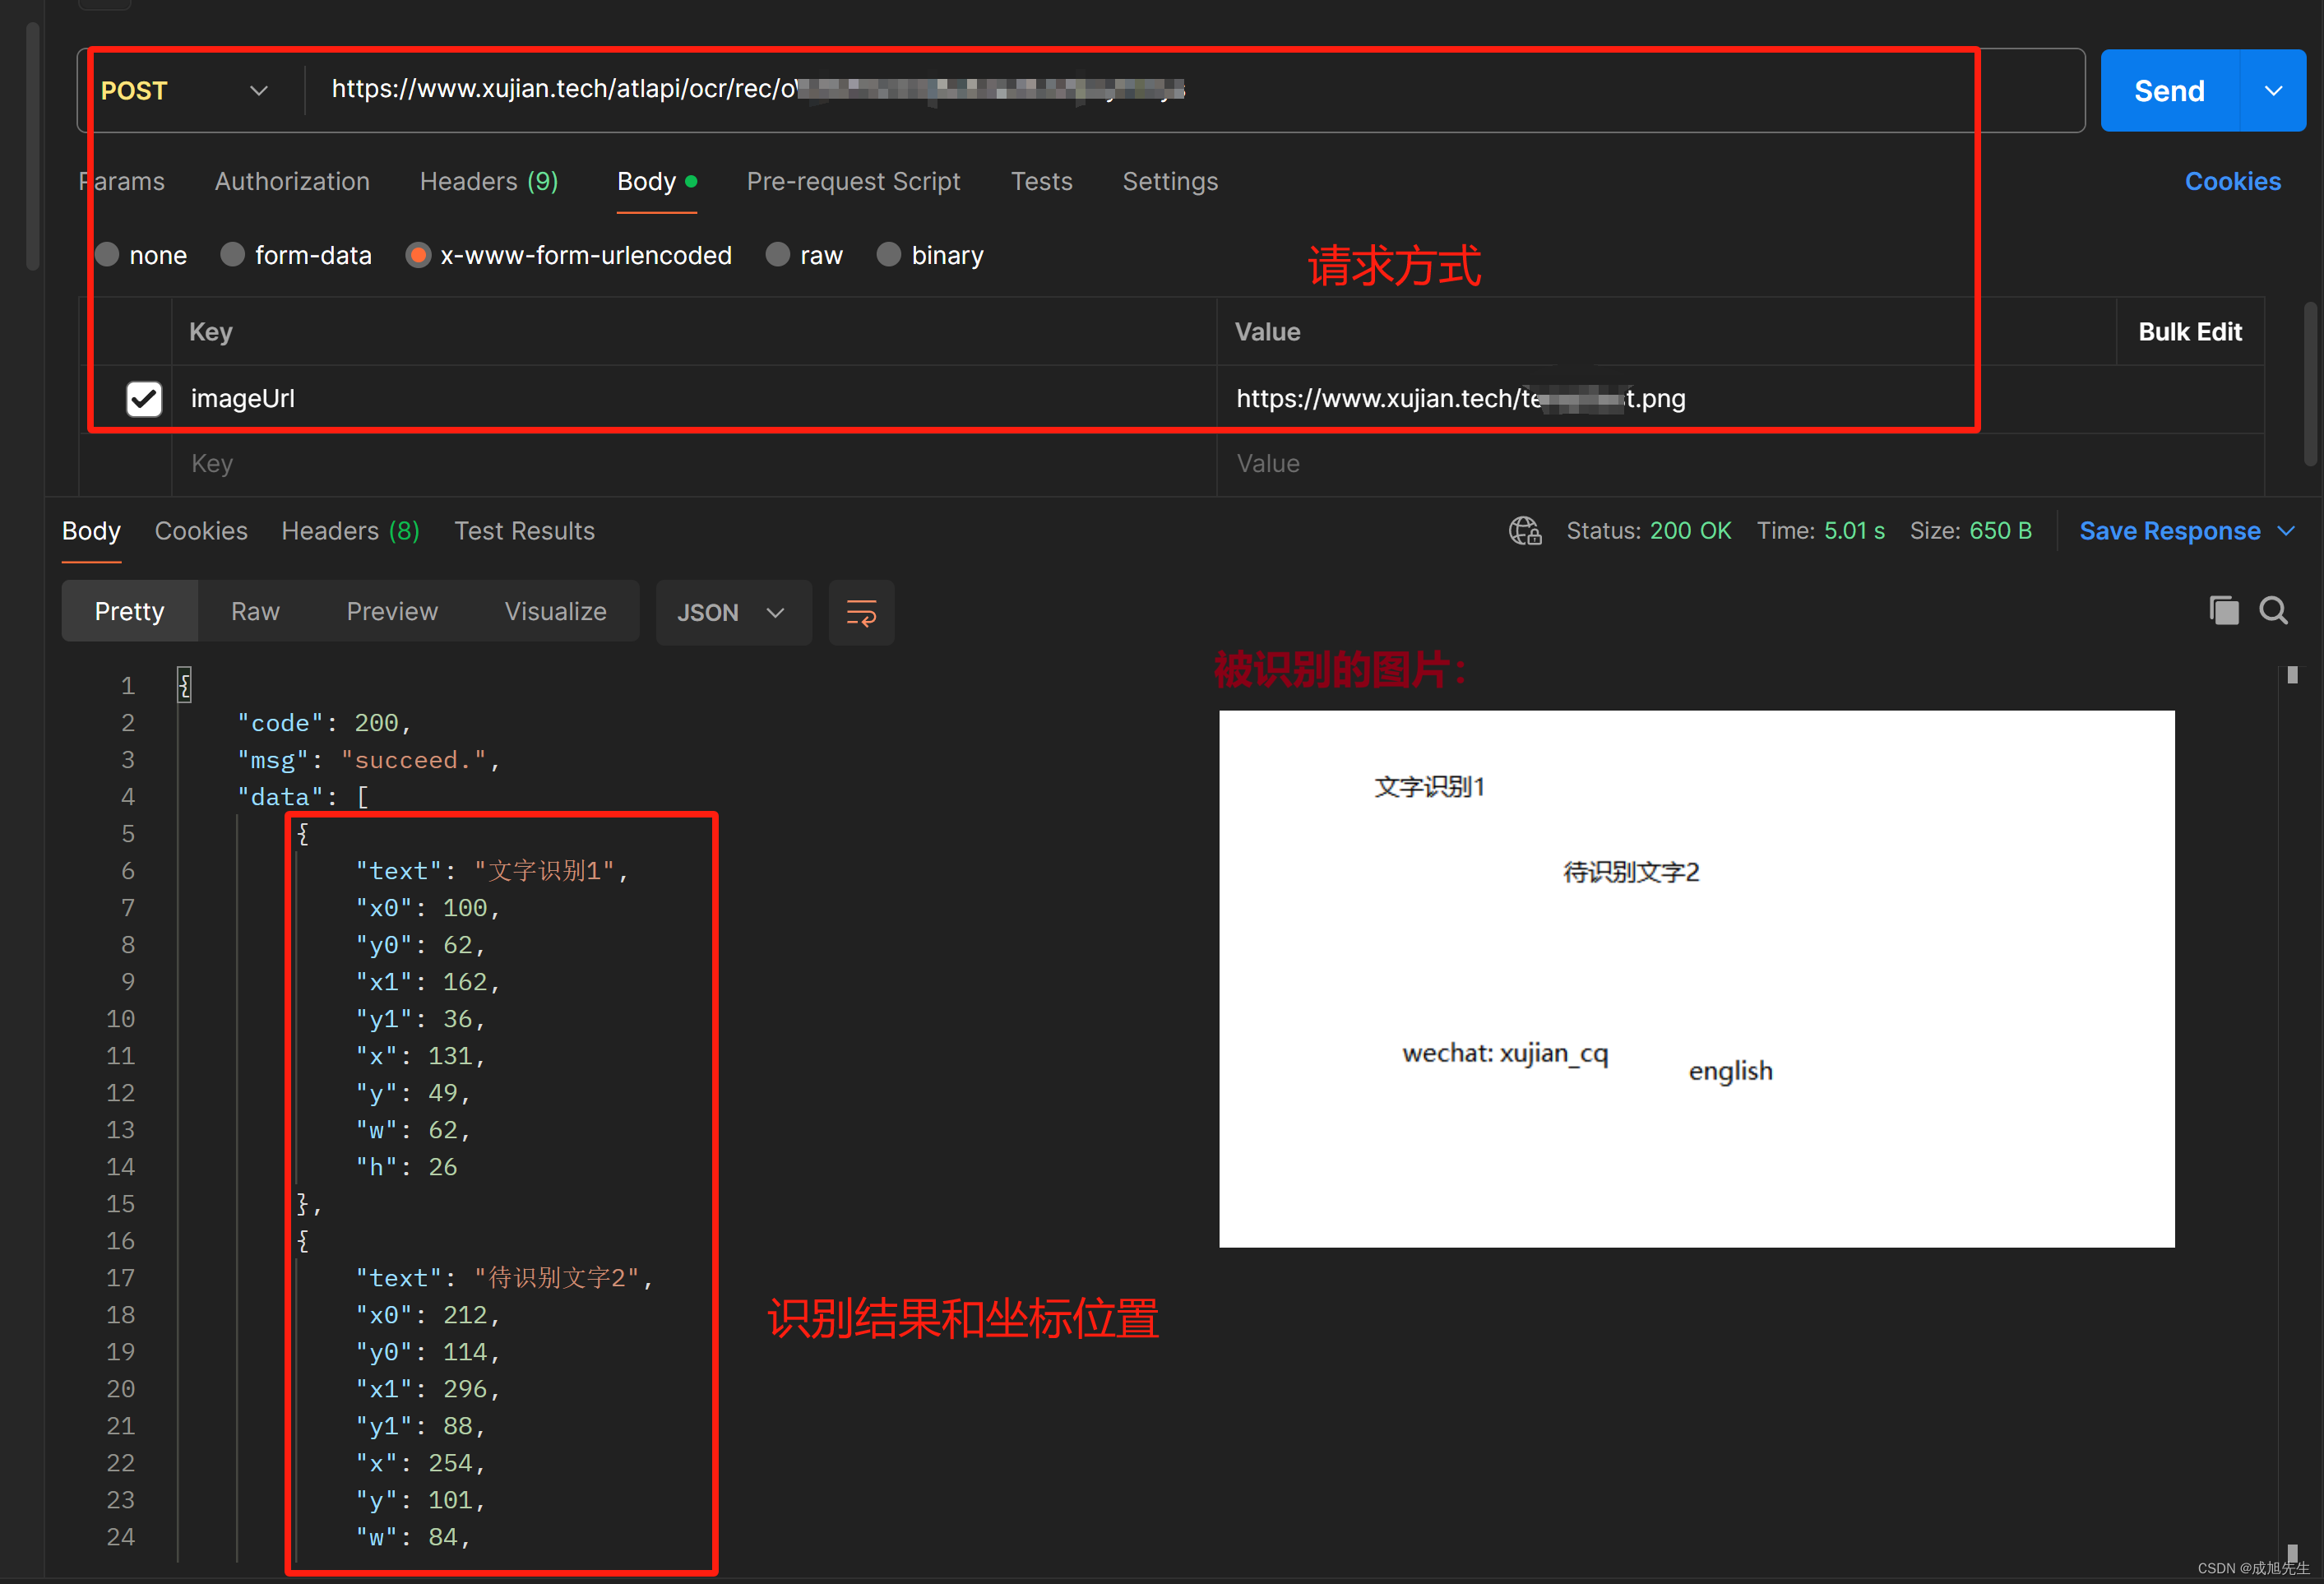Open the request Headers (9) tab
Screen dimensions: 2324x1584
pyautogui.click(x=489, y=181)
